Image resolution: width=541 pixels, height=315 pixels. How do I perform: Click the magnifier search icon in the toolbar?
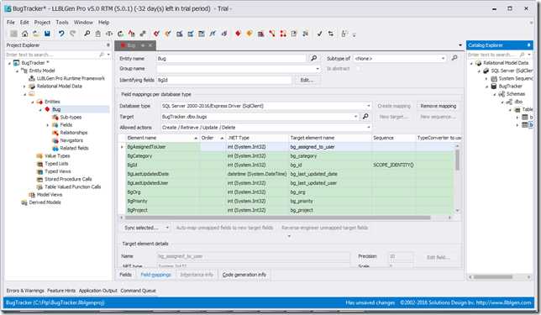87,34
